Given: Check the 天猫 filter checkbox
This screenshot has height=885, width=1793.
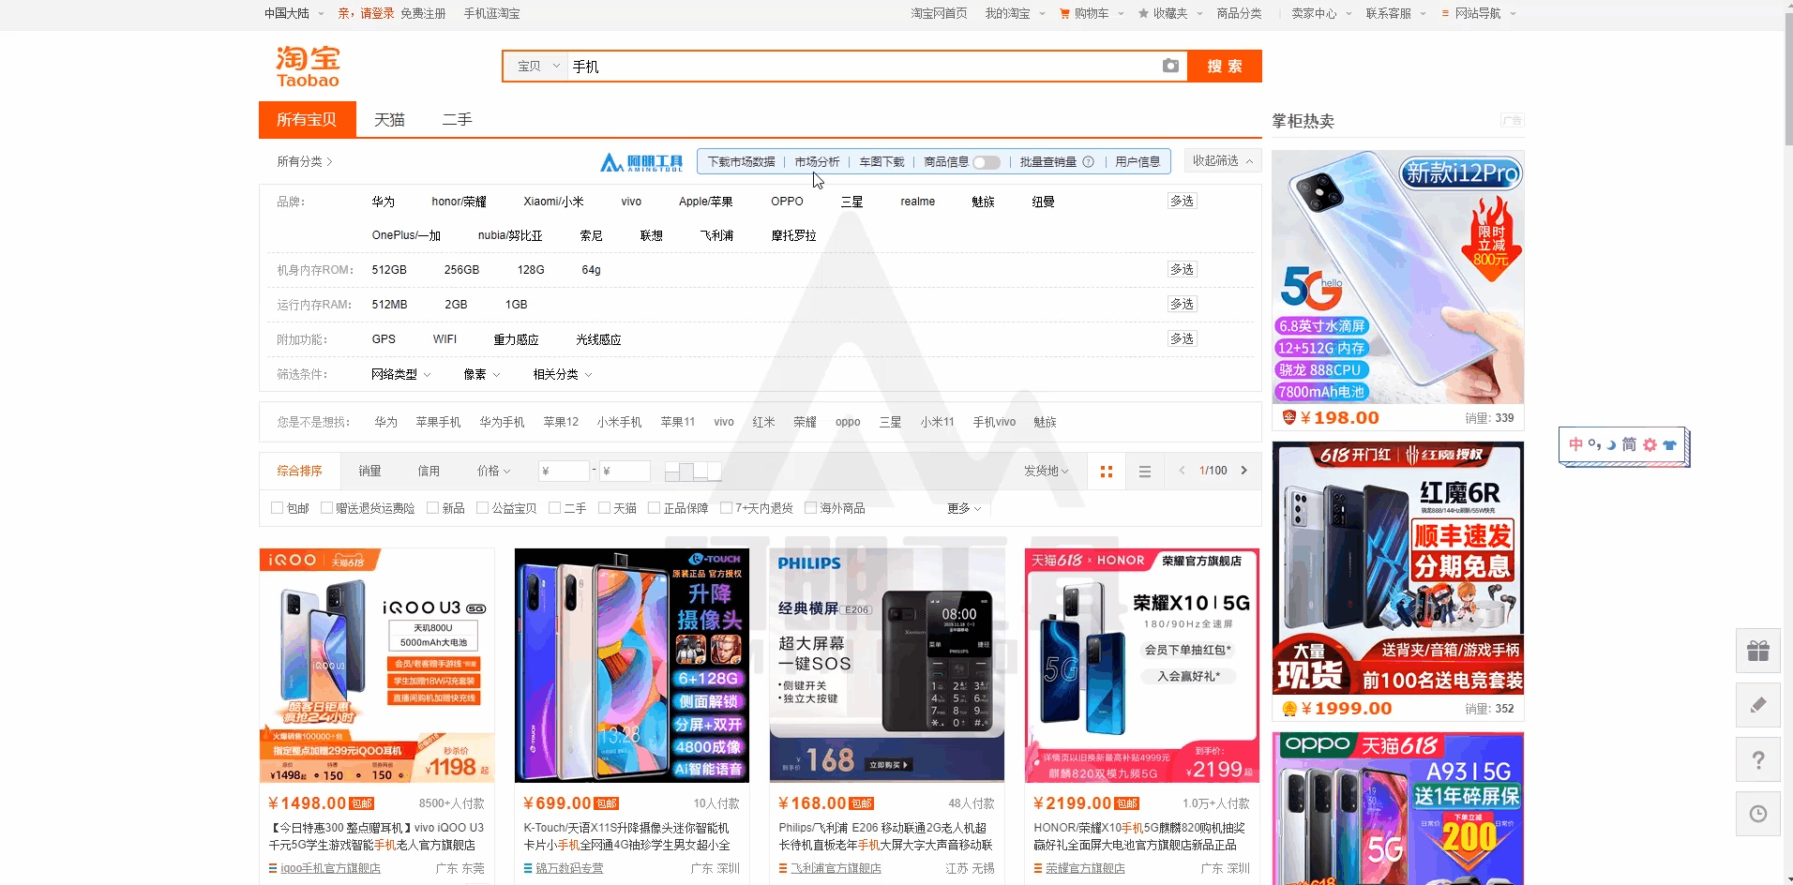Looking at the screenshot, I should 604,507.
